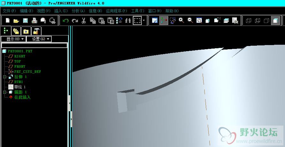285x147 pixels.
Task: Open the 工具(T) menu
Action: [x=138, y=11]
